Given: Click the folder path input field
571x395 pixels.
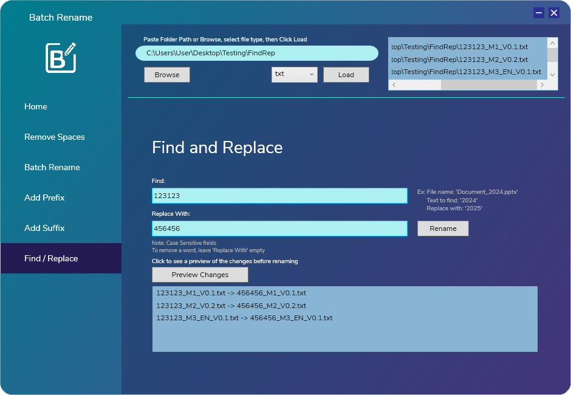Looking at the screenshot, I should point(256,53).
